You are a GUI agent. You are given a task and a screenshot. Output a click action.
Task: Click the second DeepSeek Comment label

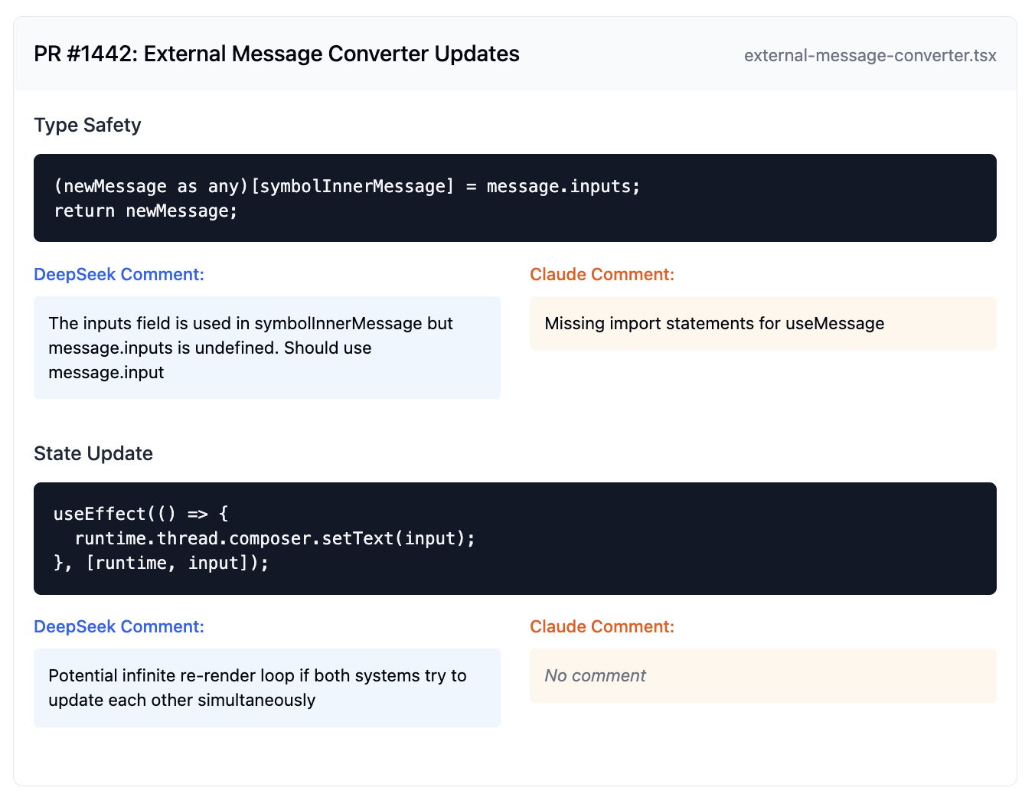pyautogui.click(x=119, y=626)
